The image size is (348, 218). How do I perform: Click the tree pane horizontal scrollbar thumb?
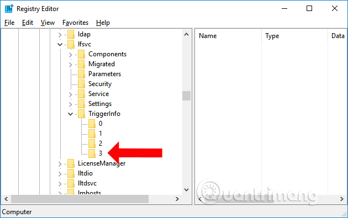[80, 199]
